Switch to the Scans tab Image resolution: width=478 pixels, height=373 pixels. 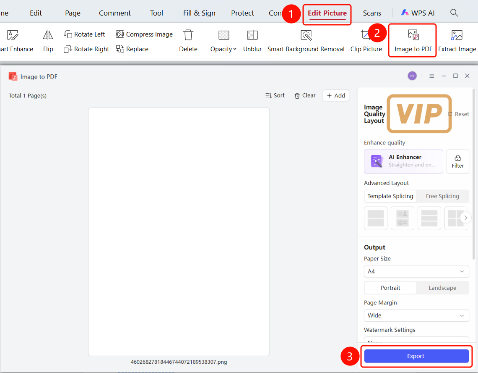click(x=372, y=13)
